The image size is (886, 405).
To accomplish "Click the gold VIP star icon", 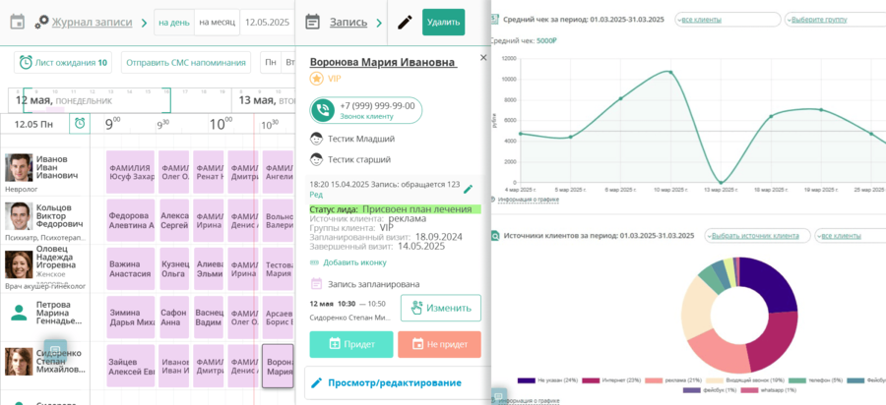I will click(316, 79).
